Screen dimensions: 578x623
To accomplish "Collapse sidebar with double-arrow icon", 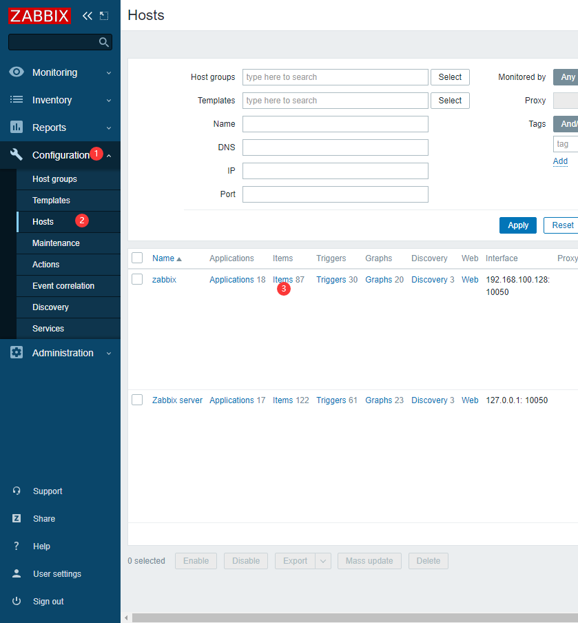I will [87, 16].
